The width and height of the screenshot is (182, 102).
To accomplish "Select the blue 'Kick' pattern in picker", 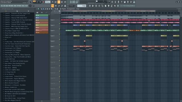I will coord(42,18).
